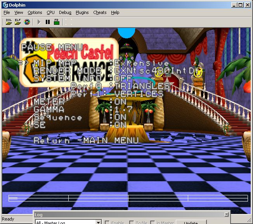Viewport: 253px width, 224px height.
Task: Click the Ready status bar text
Action: click(x=8, y=219)
